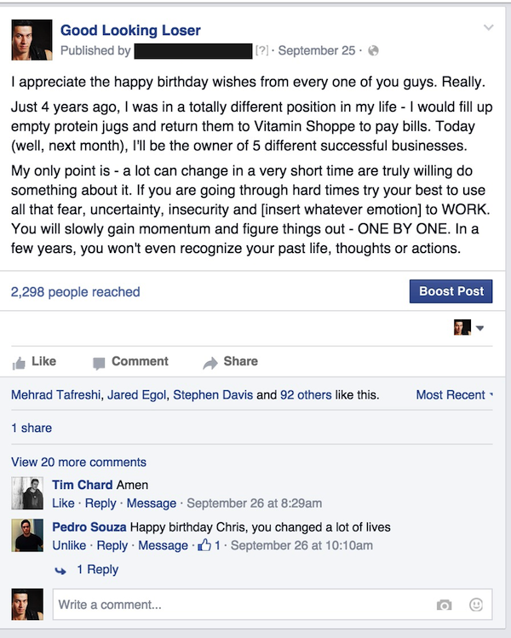Click the camera icon in comment box
Screen dimensions: 511x638
(444, 605)
